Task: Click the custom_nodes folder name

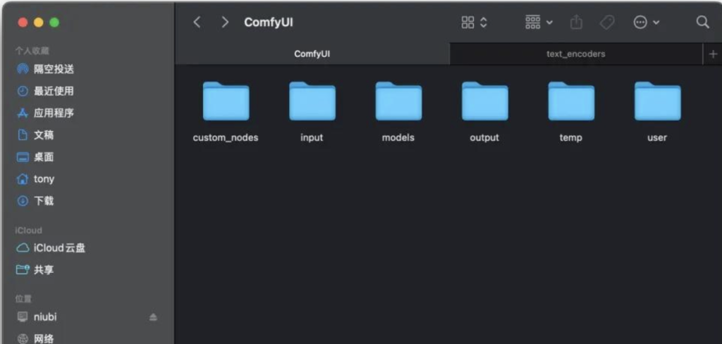Action: click(x=226, y=137)
